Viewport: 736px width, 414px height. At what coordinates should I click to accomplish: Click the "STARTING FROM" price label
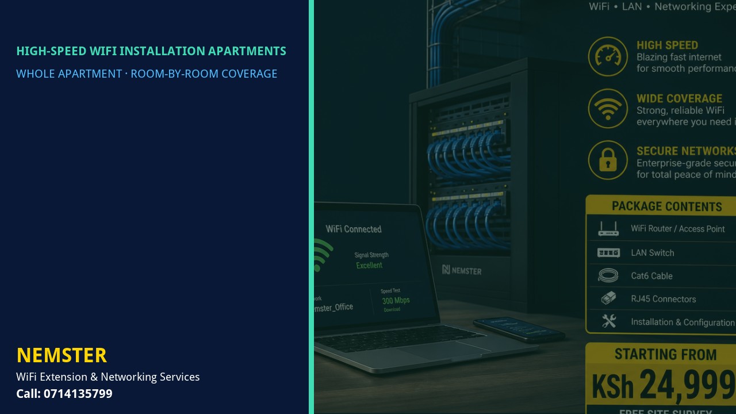click(x=665, y=354)
